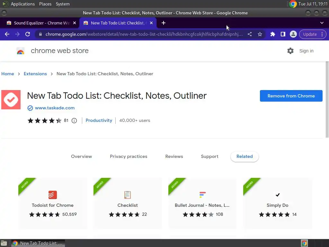Go back to previous page

[7, 34]
